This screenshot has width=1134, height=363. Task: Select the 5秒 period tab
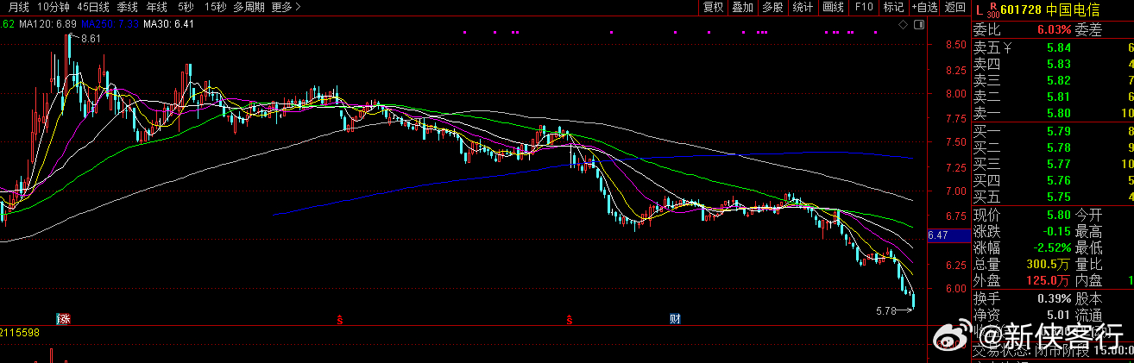tap(186, 7)
